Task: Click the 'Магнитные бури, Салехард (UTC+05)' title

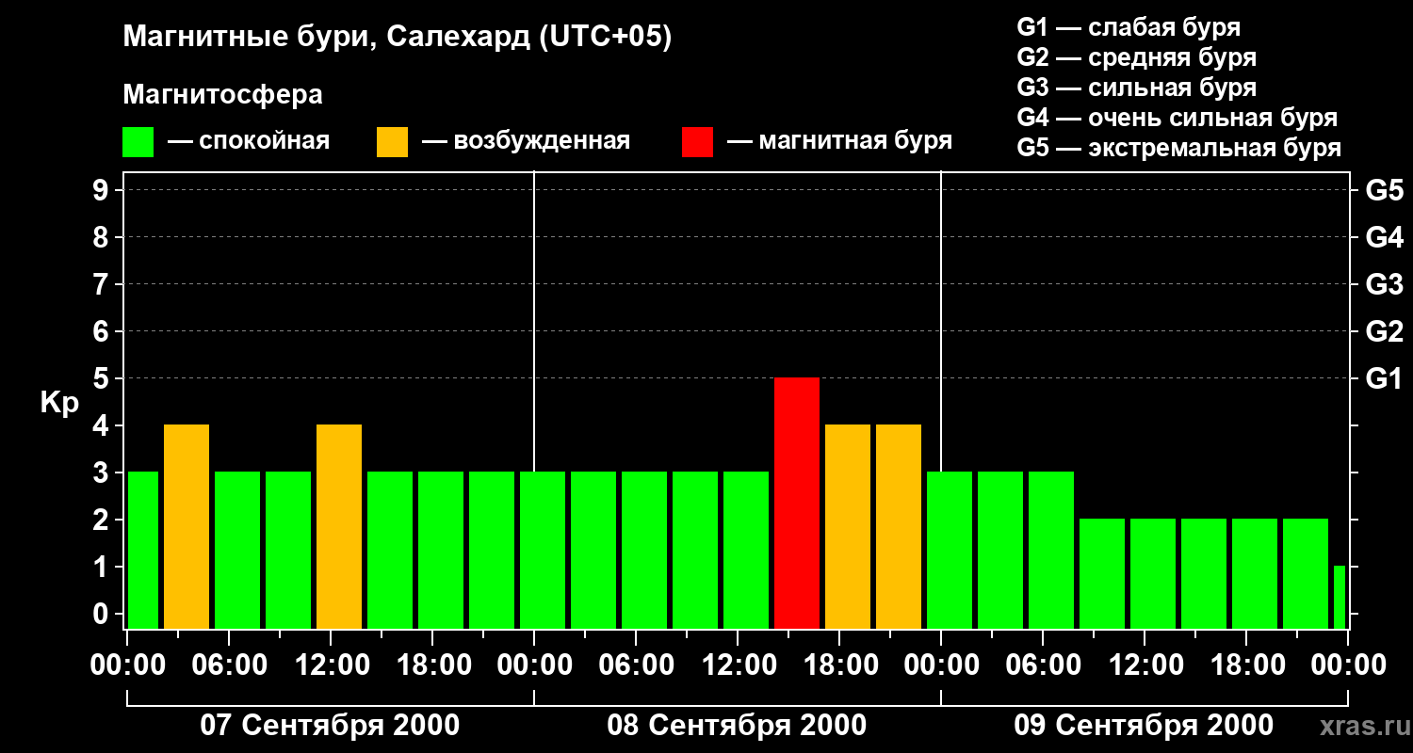Action: [x=398, y=38]
